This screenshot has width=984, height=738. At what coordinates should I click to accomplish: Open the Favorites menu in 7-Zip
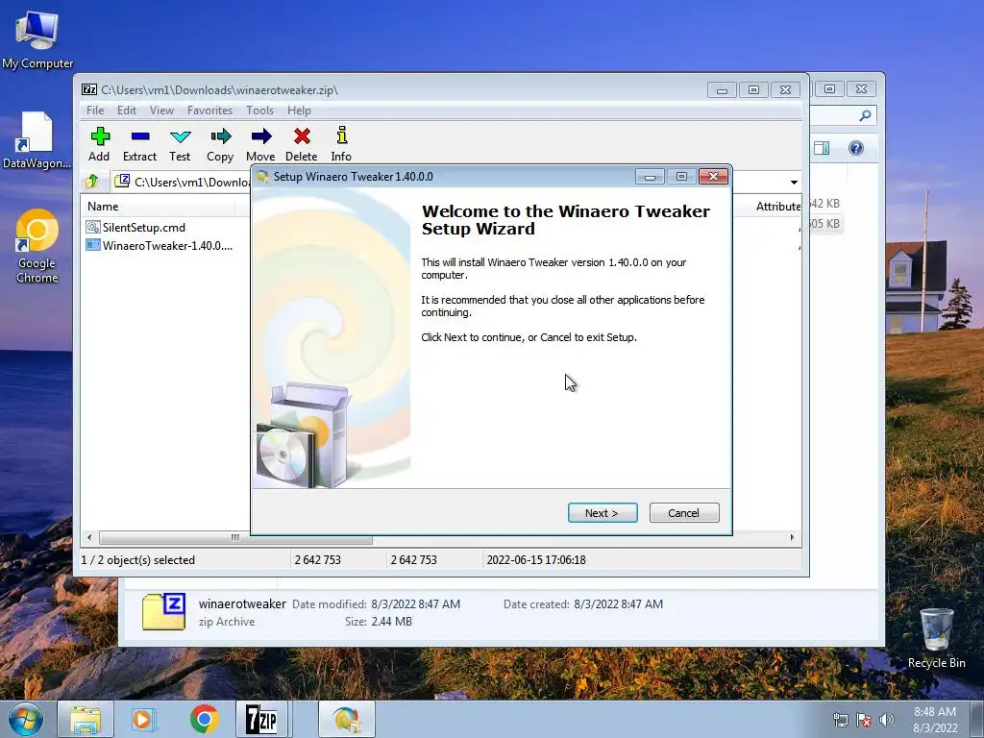pos(209,111)
